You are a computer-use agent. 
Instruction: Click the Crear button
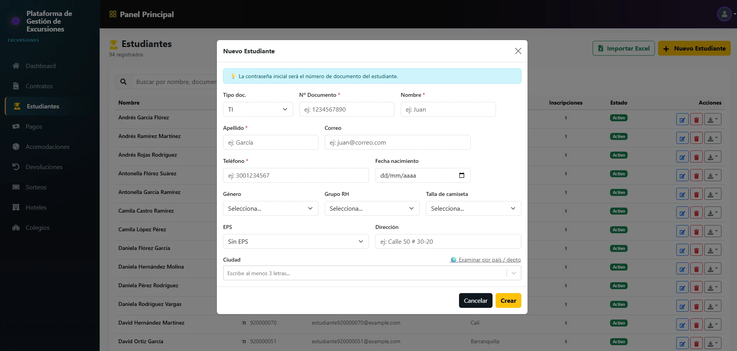(508, 300)
